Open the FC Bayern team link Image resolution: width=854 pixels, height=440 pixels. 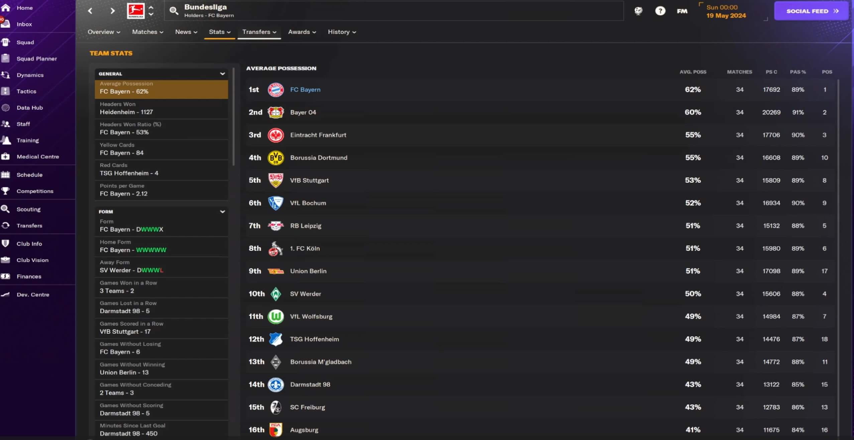(x=305, y=90)
